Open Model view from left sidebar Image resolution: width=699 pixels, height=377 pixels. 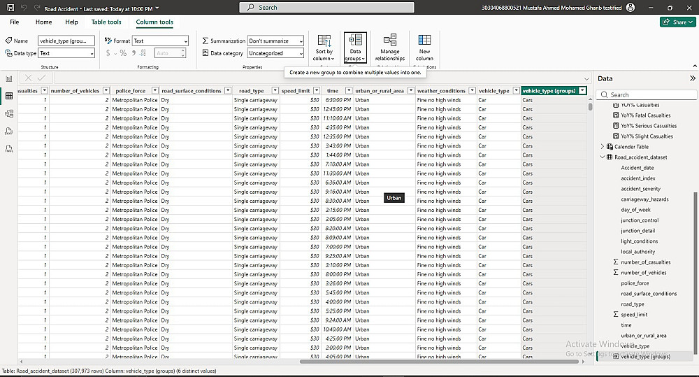[9, 113]
